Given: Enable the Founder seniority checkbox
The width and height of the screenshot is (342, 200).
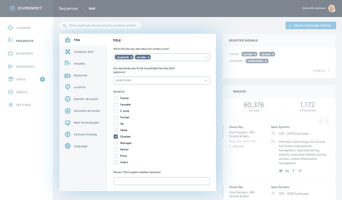Looking at the screenshot, I should click(116, 105).
